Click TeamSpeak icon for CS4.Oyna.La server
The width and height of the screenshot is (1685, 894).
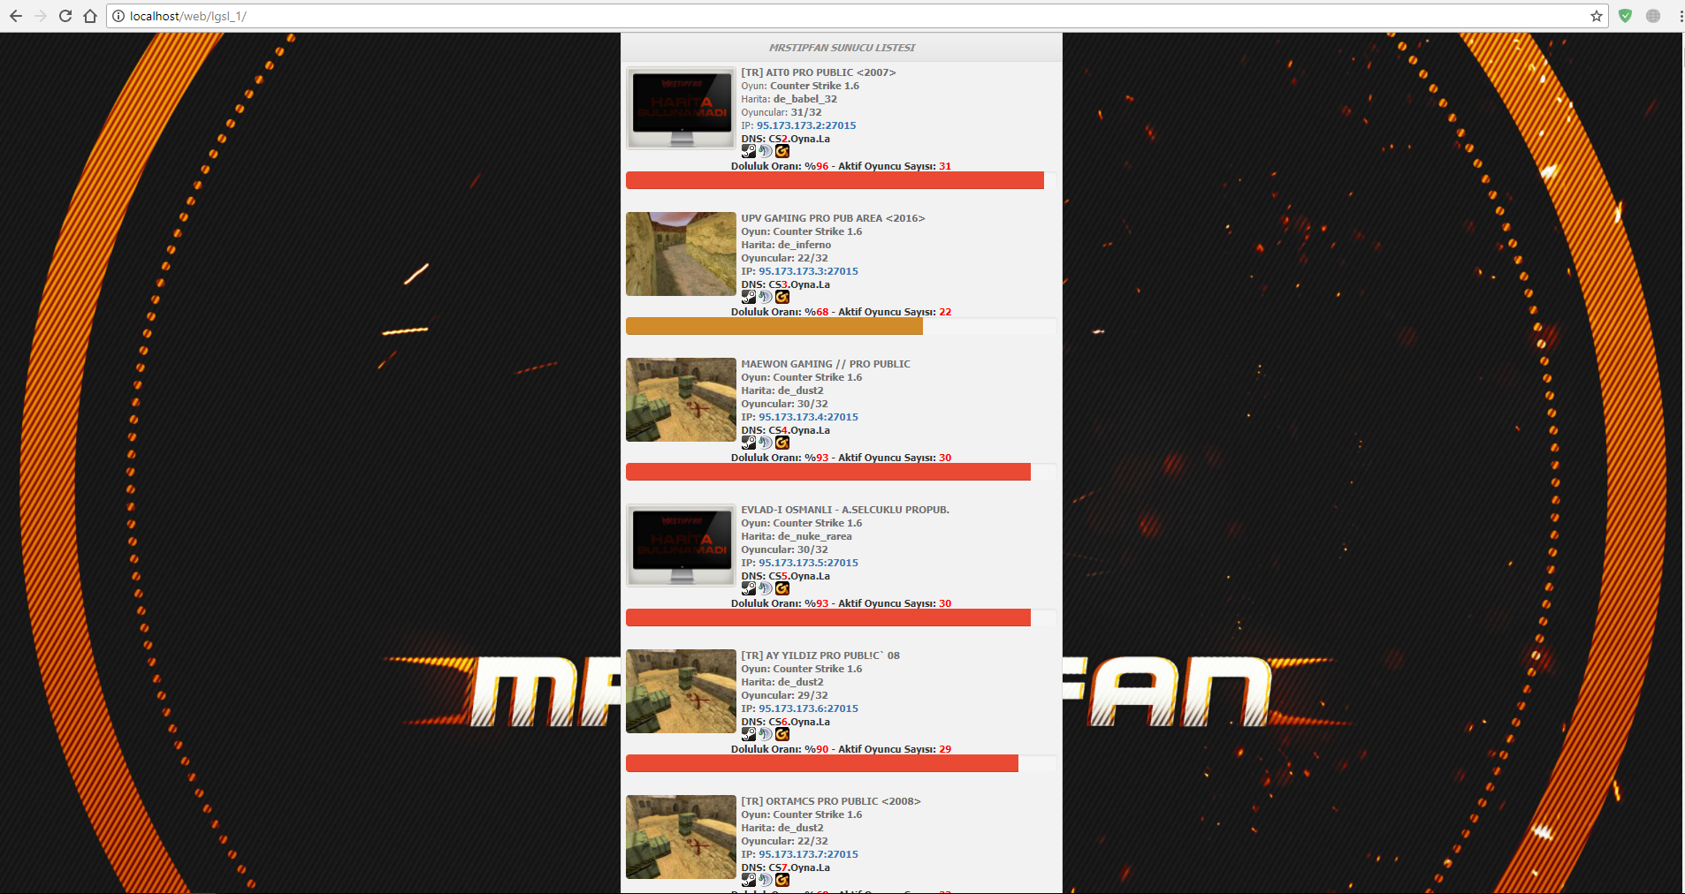pyautogui.click(x=766, y=443)
